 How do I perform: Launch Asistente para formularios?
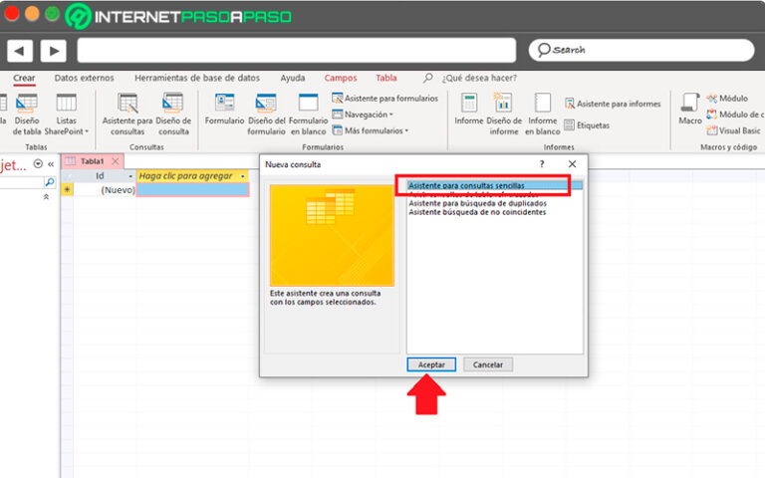[x=384, y=99]
